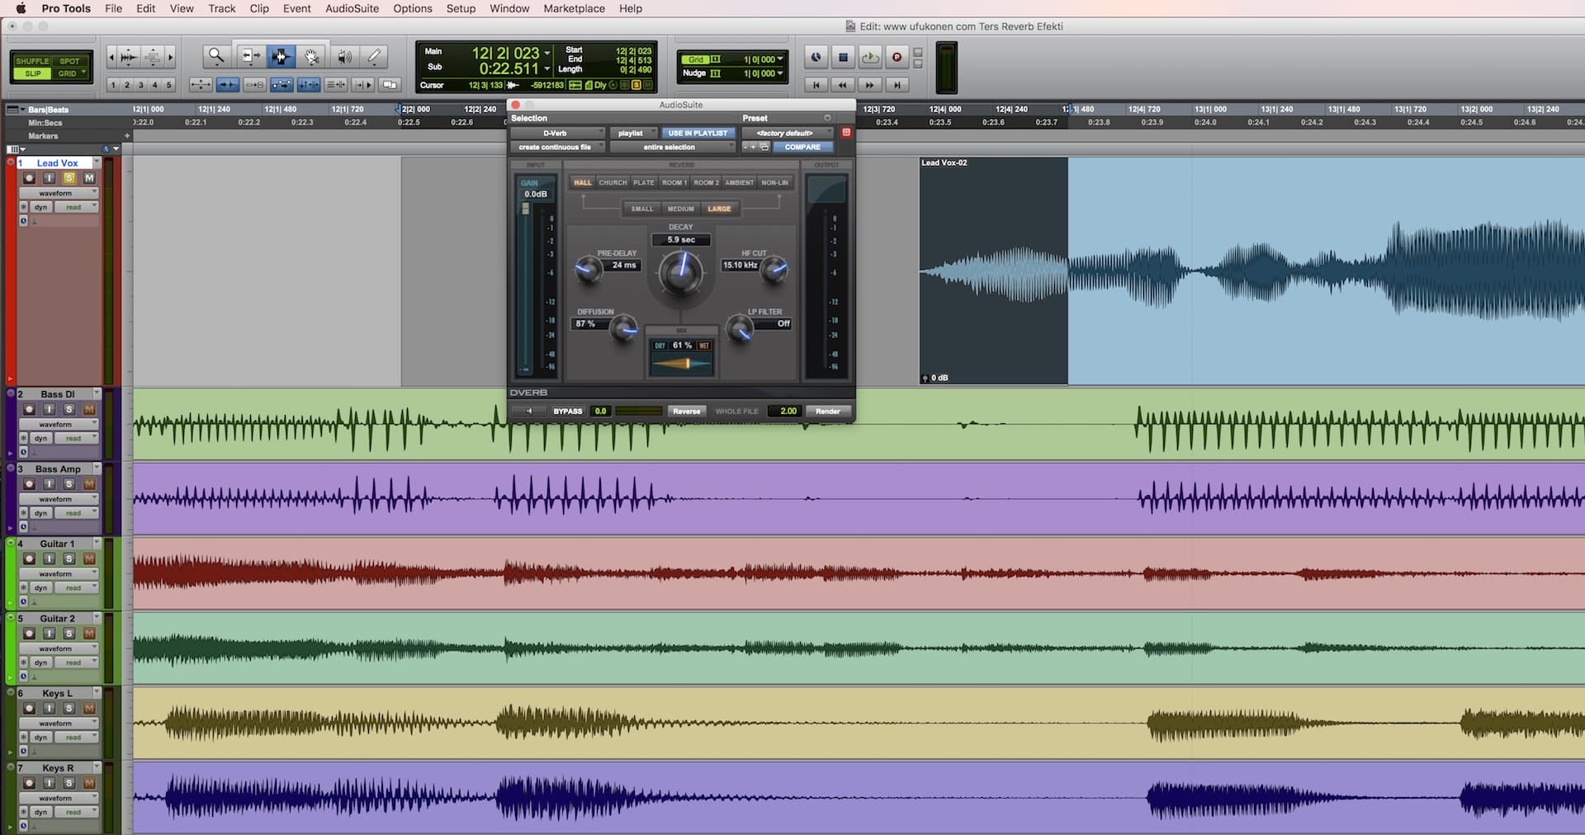
Task: Select the Pencil tool
Action: (374, 56)
